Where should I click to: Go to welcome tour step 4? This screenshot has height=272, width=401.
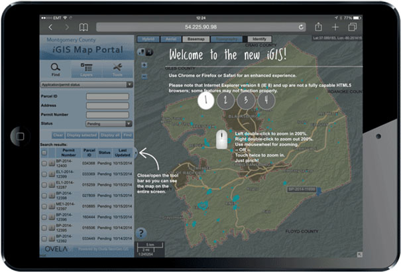pyautogui.click(x=266, y=100)
